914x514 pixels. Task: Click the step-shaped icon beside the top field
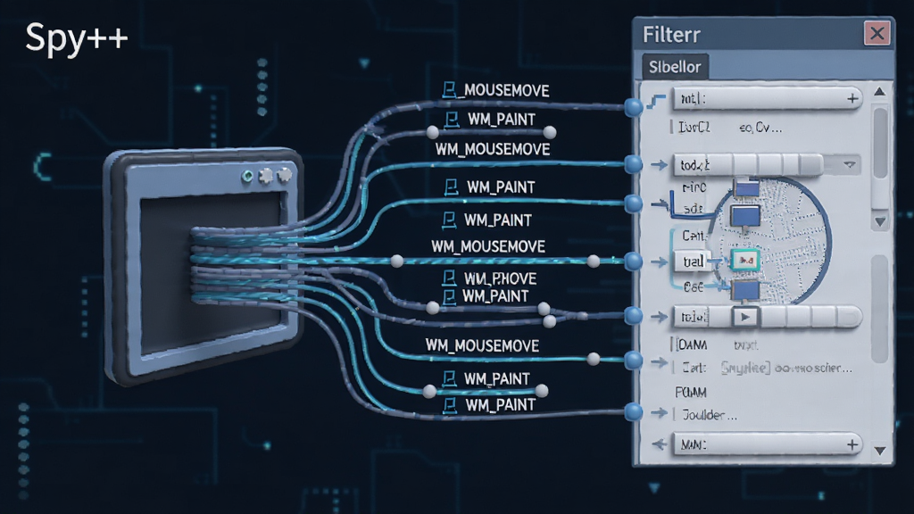point(656,102)
